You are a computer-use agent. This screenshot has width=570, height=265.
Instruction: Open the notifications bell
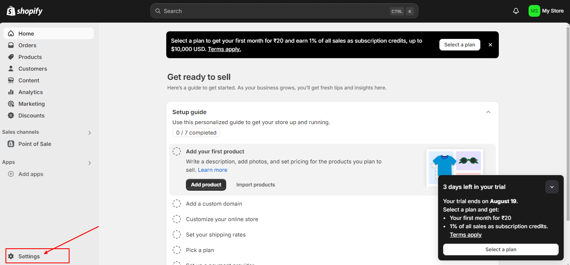[516, 11]
